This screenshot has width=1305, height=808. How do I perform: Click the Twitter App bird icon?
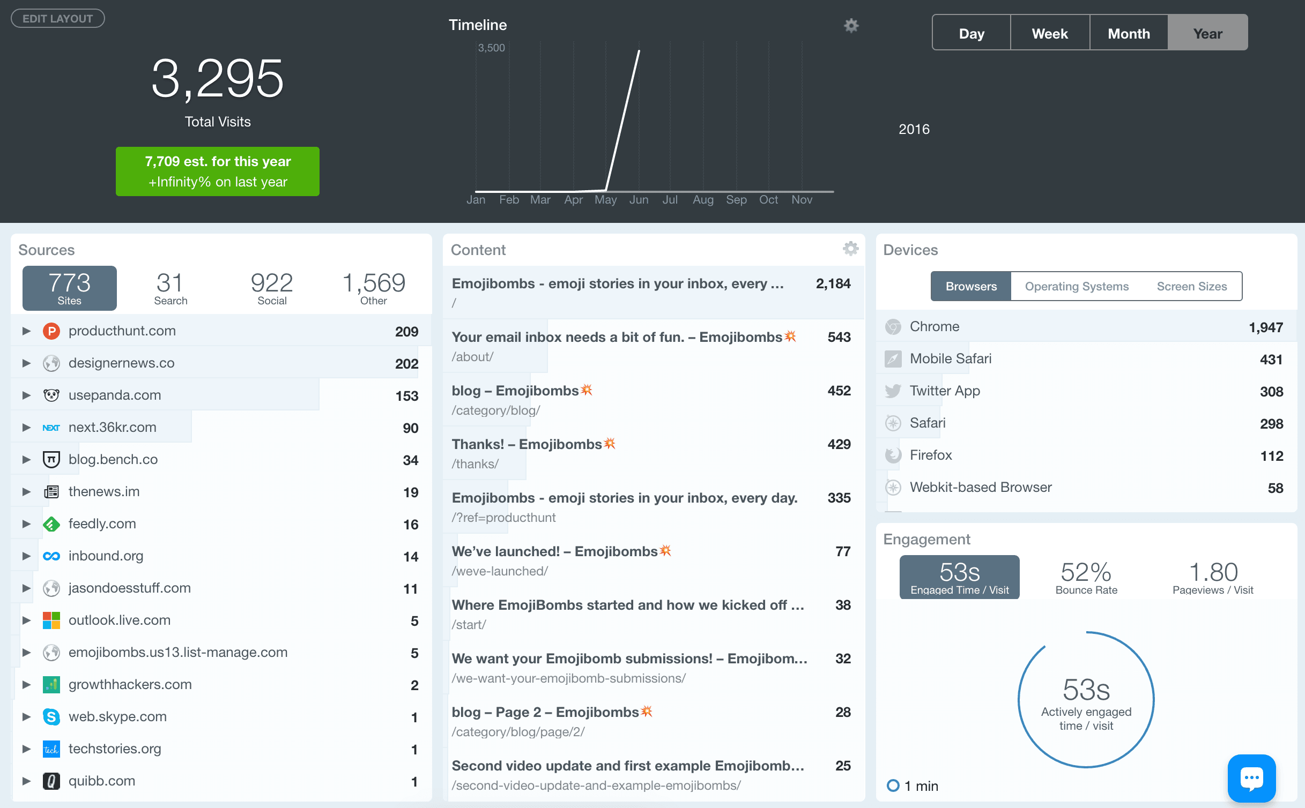point(893,391)
